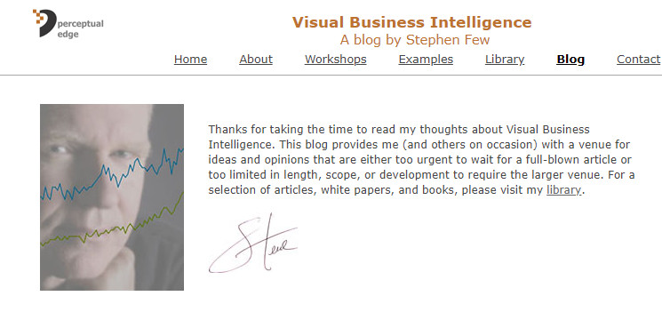Open the Contact page link

point(638,60)
